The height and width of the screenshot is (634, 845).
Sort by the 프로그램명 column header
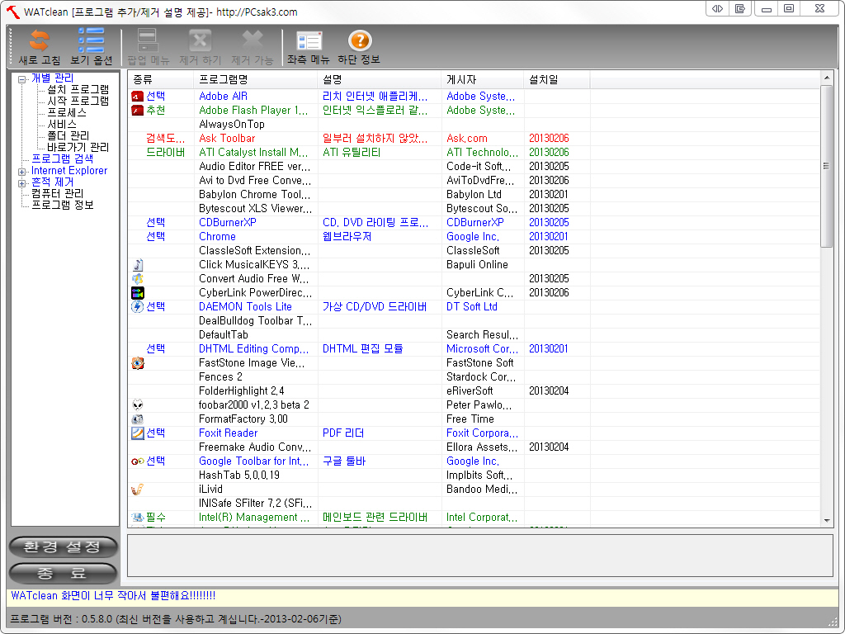pos(256,80)
